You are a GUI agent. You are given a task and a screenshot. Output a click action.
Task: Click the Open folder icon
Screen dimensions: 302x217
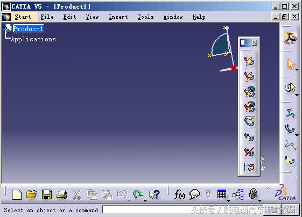click(x=32, y=194)
